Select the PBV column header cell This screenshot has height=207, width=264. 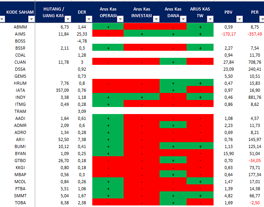click(x=228, y=12)
